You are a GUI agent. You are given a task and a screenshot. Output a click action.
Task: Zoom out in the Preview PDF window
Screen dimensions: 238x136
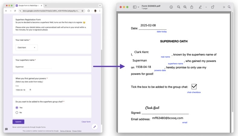click(179, 7)
